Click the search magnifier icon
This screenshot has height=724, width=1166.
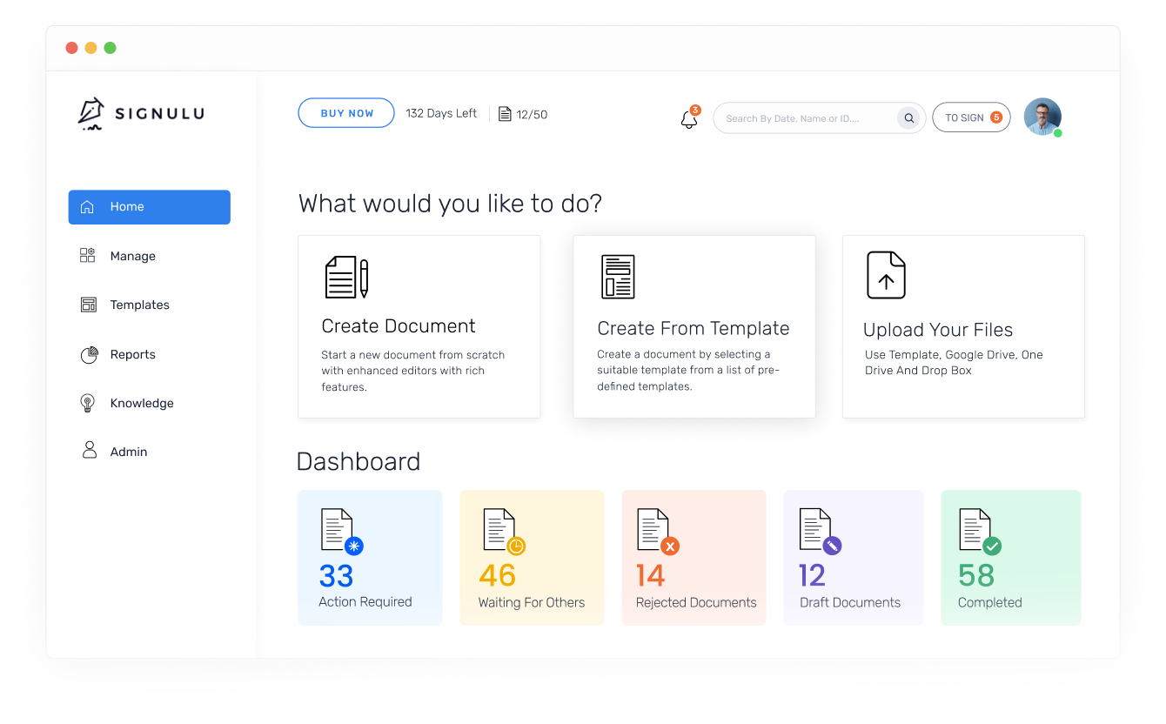[x=908, y=118]
